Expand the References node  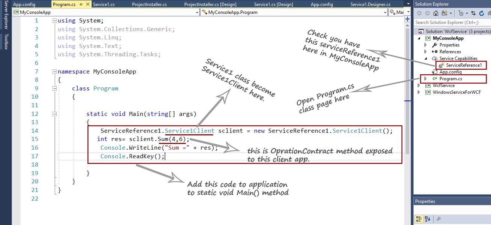tap(426, 52)
